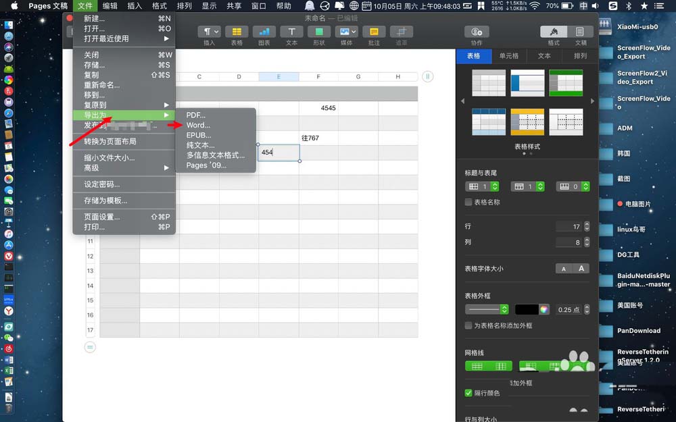Click the cell containing 454
Image resolution: width=676 pixels, height=422 pixels.
[x=279, y=153]
